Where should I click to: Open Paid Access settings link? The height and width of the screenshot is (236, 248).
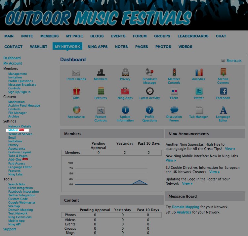(17, 164)
